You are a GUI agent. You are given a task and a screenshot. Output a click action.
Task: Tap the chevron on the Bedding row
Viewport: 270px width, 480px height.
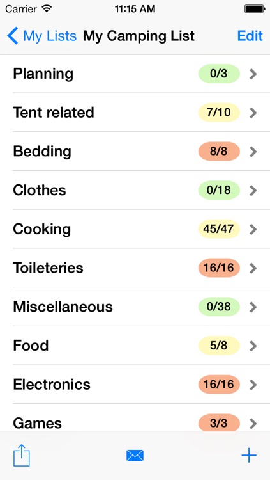(x=253, y=152)
